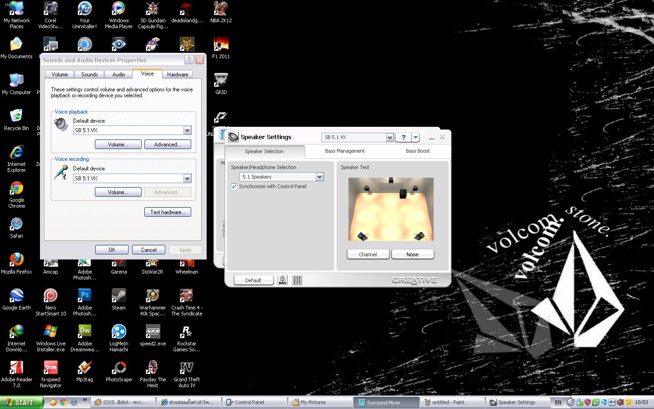
Task: Expand the help button's blue arrow menu
Action: [x=416, y=137]
